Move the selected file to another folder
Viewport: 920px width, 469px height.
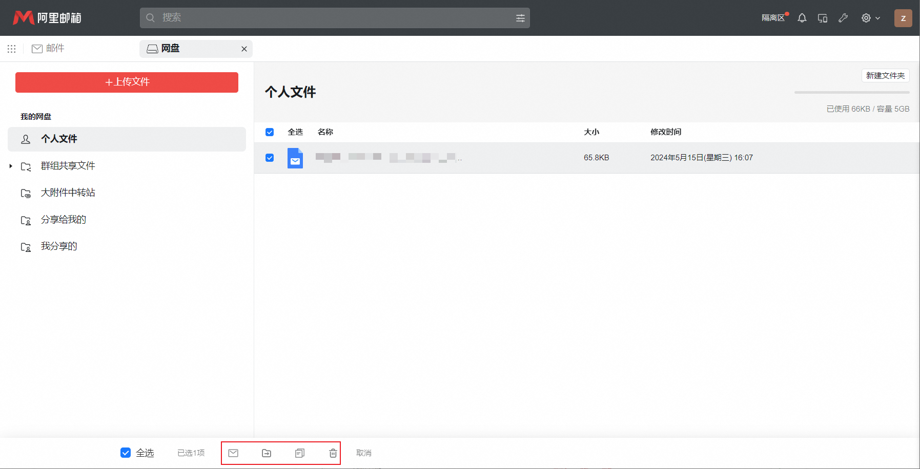267,453
